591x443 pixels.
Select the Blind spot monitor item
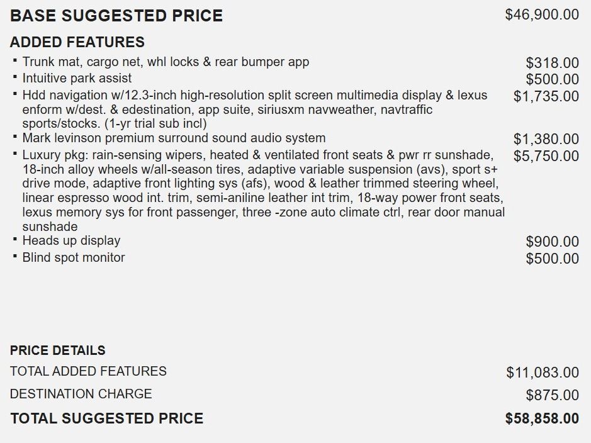(74, 257)
